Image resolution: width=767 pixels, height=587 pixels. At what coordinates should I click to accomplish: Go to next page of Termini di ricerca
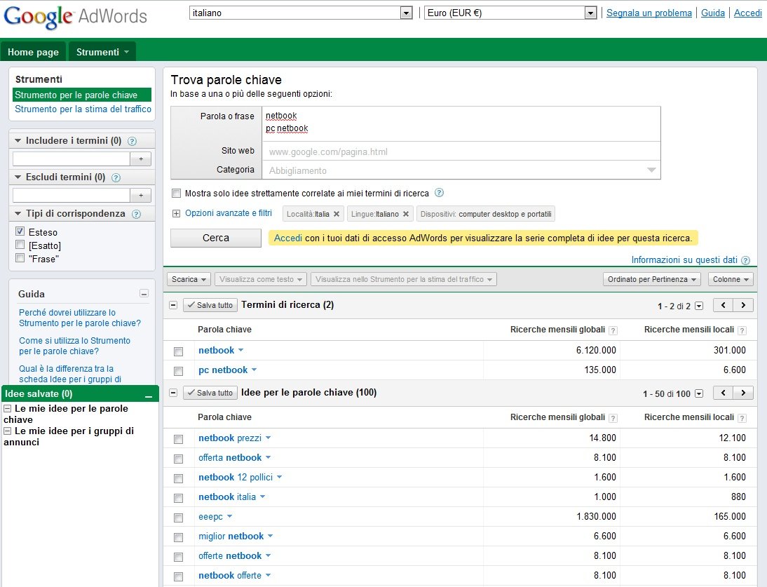point(743,305)
